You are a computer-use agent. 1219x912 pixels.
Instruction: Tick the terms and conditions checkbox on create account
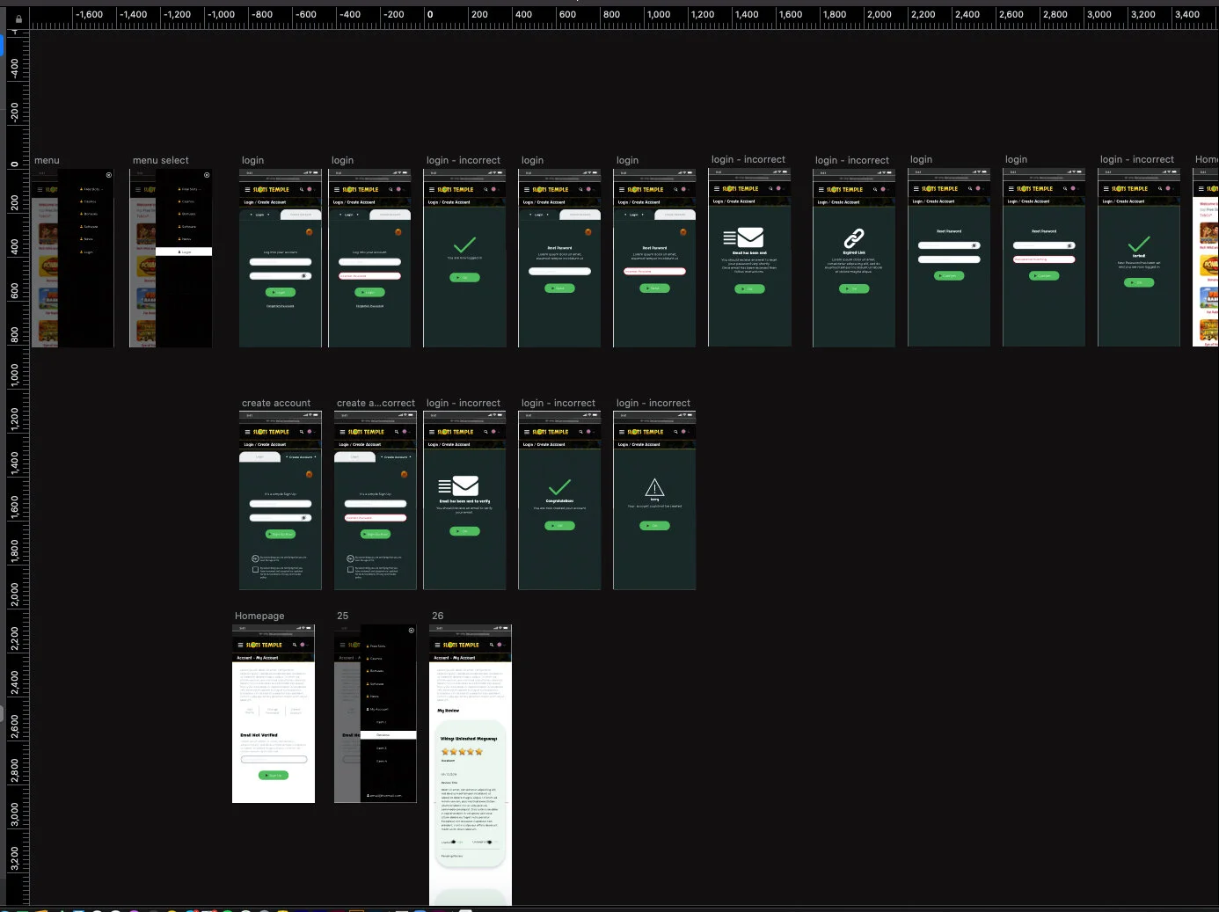(x=255, y=570)
